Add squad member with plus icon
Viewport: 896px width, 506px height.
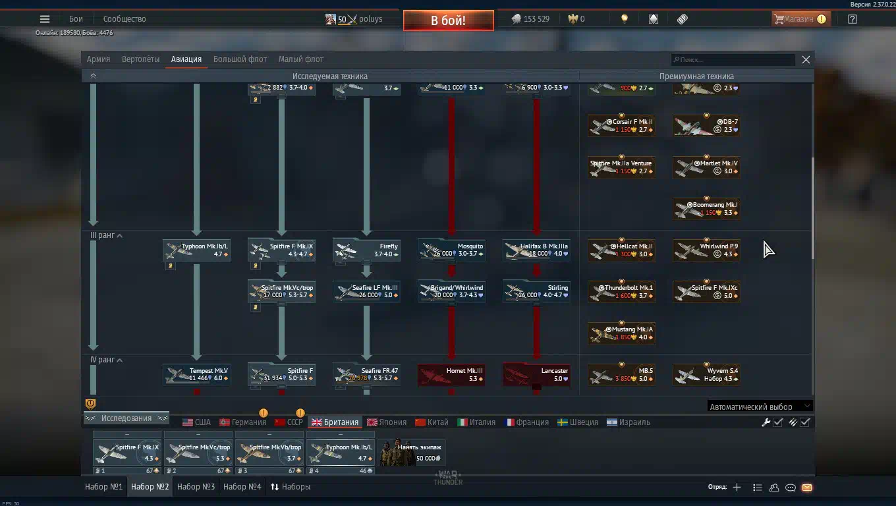737,488
